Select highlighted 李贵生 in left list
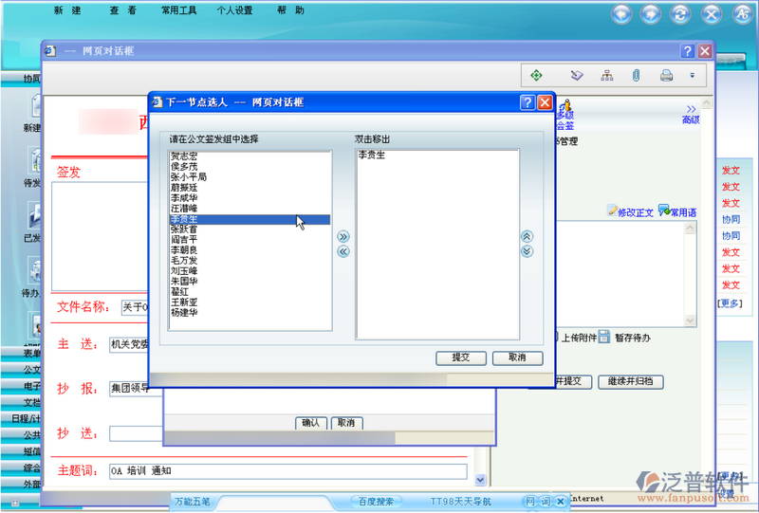 tap(250, 219)
